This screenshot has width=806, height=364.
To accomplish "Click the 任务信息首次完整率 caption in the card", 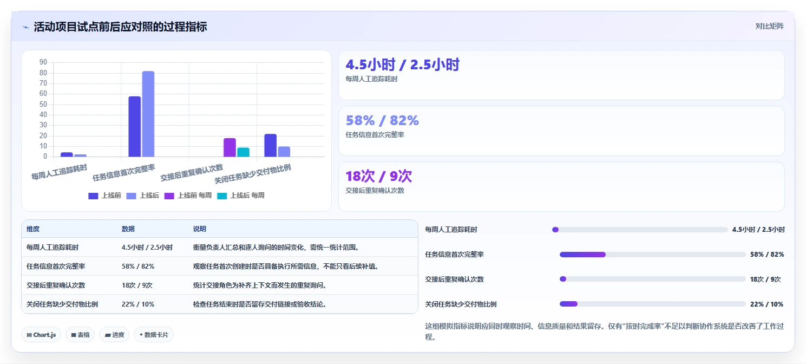I will [375, 135].
